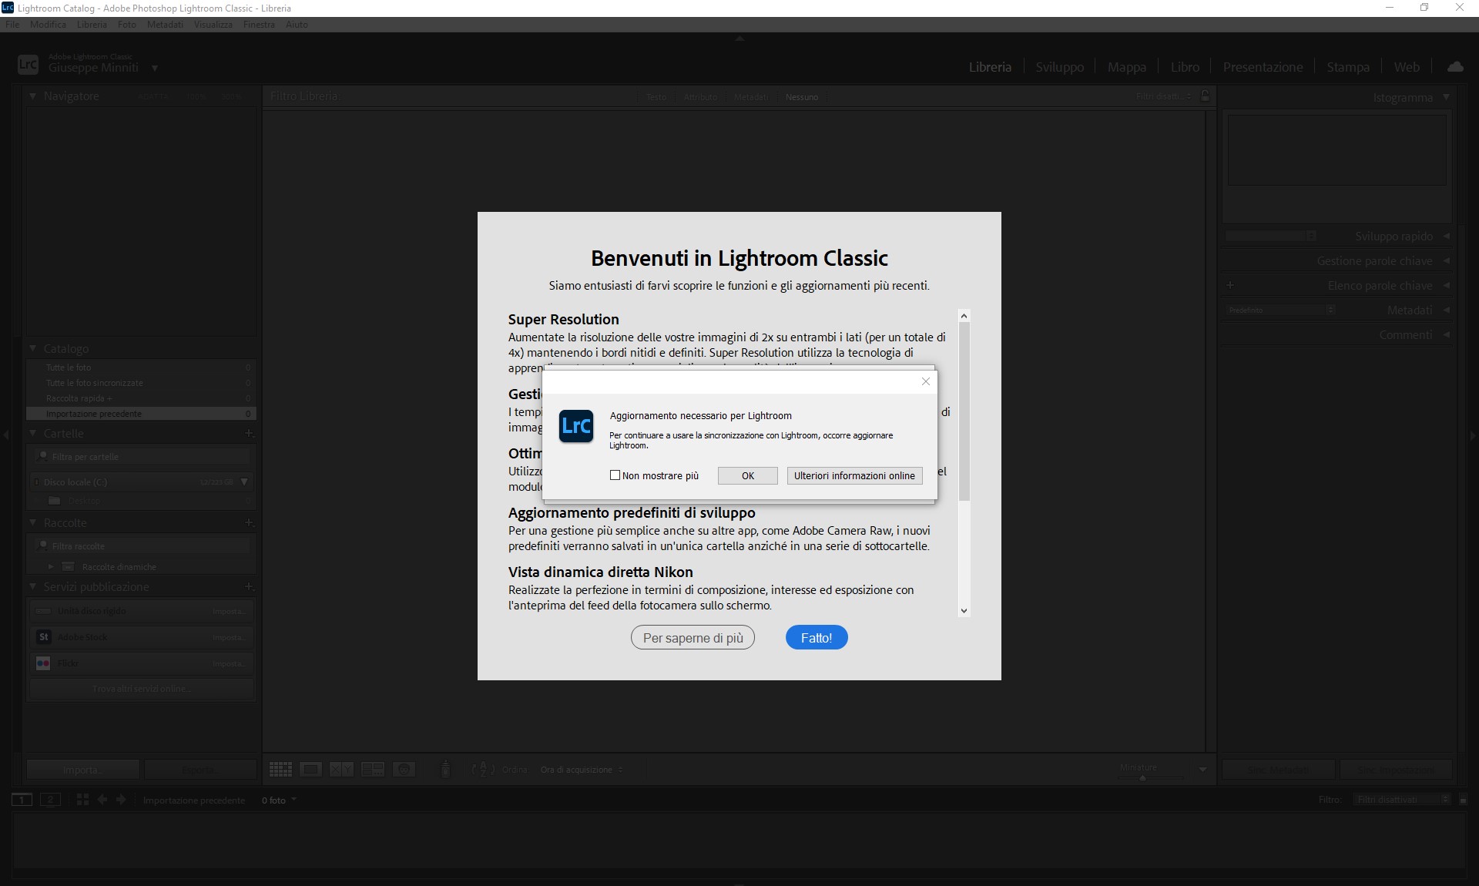1479x886 pixels.
Task: Open toolbar options triangle beside Miniature
Action: pos(1202,770)
